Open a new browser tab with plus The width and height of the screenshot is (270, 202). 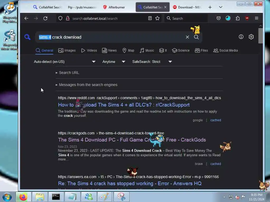pyautogui.click(x=210, y=7)
